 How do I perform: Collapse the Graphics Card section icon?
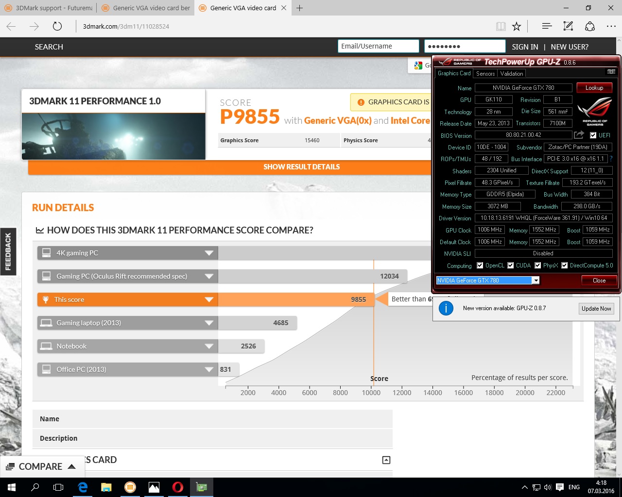pos(386,460)
